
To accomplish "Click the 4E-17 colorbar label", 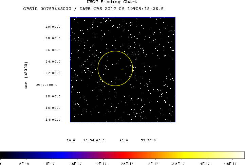I will 205,164.
